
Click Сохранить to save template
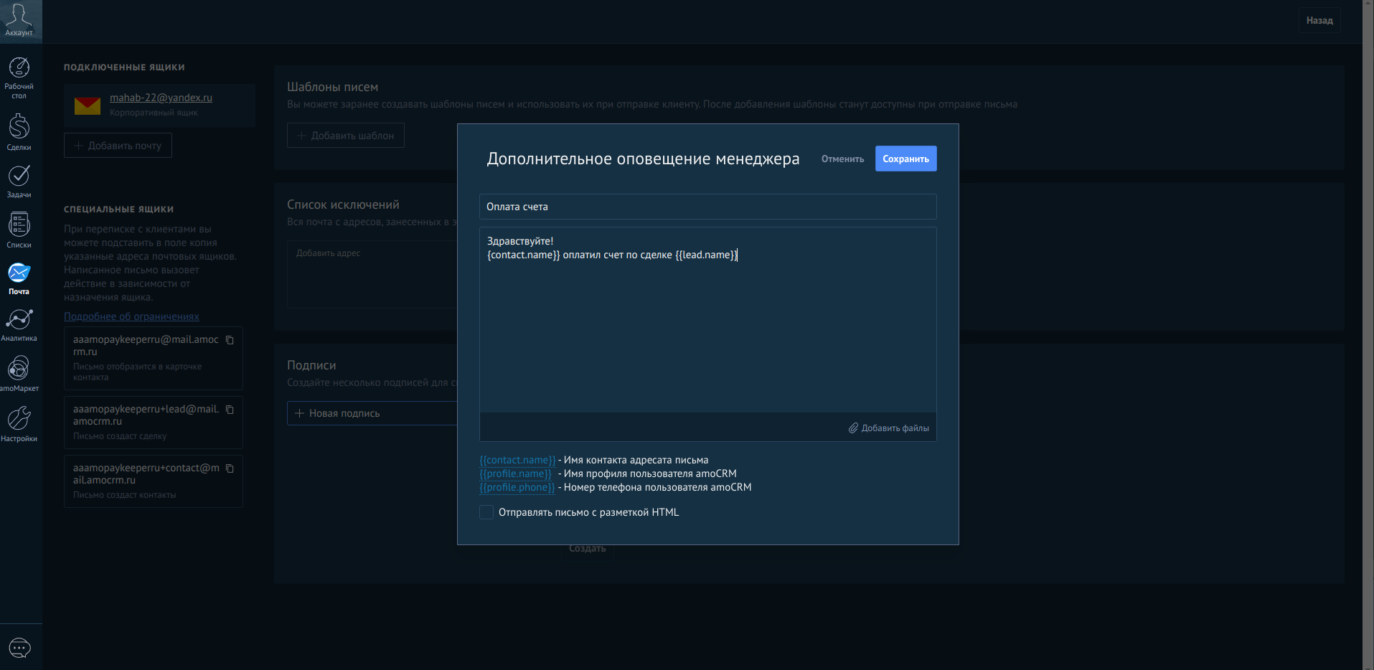pos(905,159)
